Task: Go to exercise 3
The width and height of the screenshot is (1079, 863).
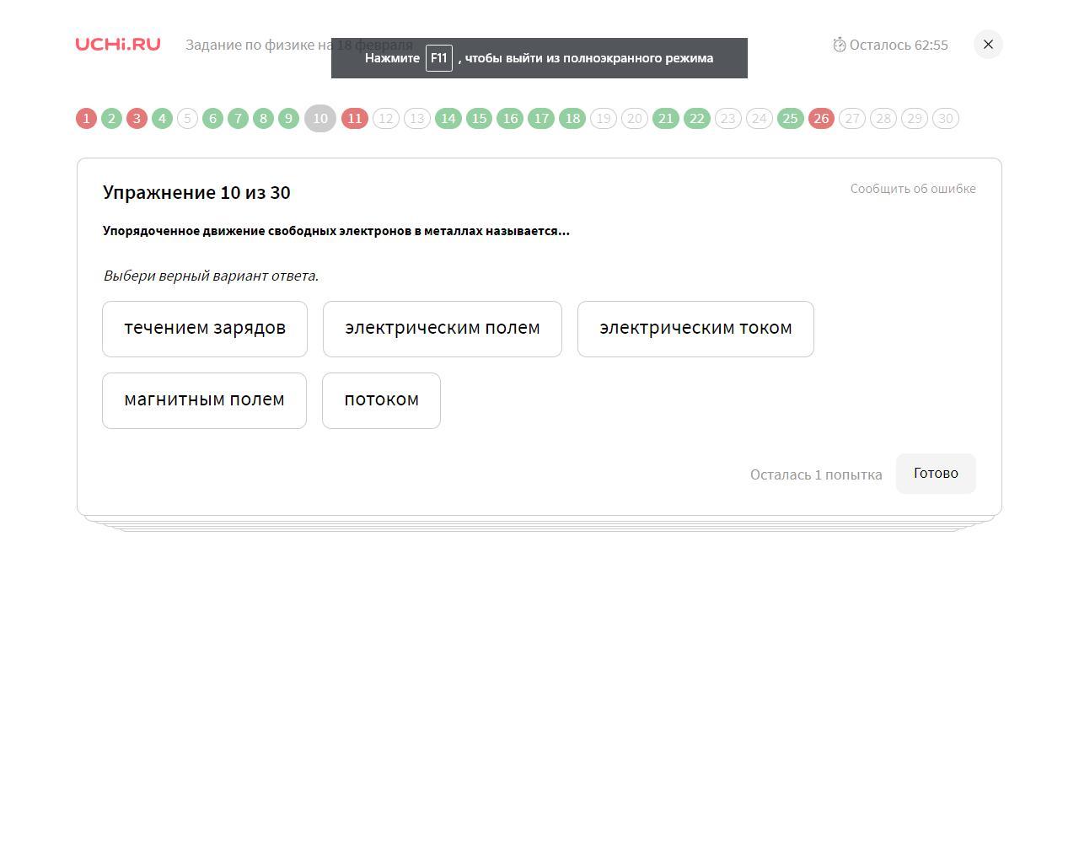Action: click(137, 119)
